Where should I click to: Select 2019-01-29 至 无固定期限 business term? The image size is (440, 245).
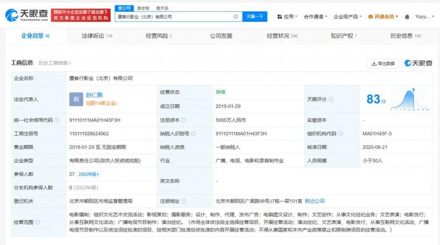point(98,147)
